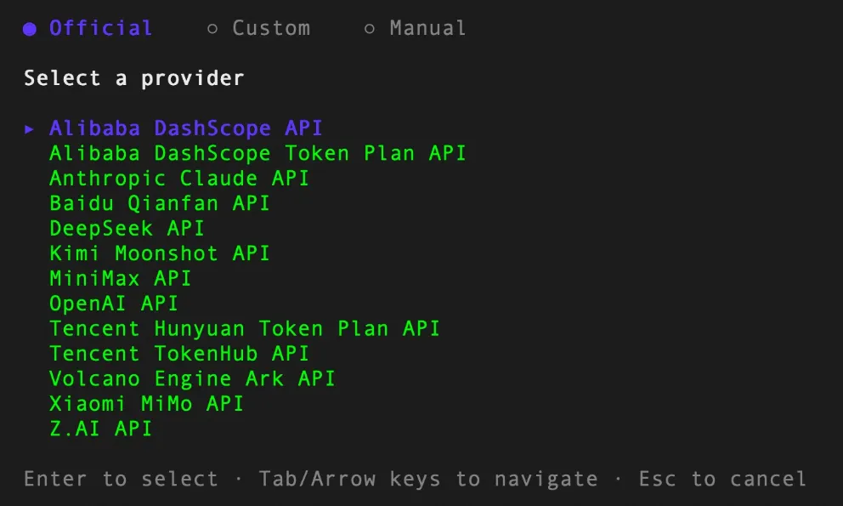Click the empty circle beside Custom
This screenshot has width=843, height=506.
(x=212, y=29)
